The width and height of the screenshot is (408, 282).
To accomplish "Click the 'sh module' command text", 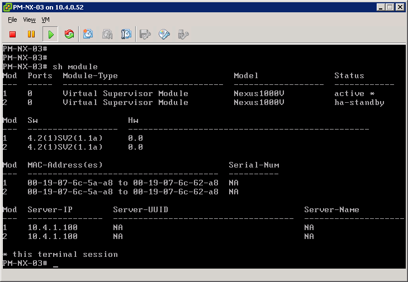I will [75, 67].
